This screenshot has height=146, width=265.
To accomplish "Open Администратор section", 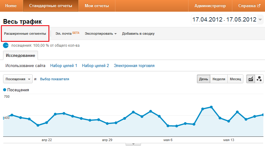I will [210, 6].
